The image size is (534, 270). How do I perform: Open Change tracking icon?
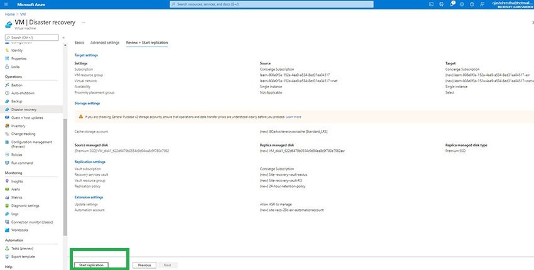8,134
